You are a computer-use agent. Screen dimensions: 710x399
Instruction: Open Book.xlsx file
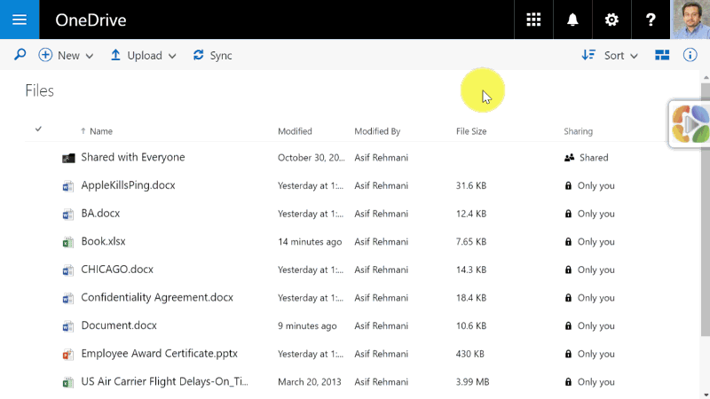tap(103, 241)
